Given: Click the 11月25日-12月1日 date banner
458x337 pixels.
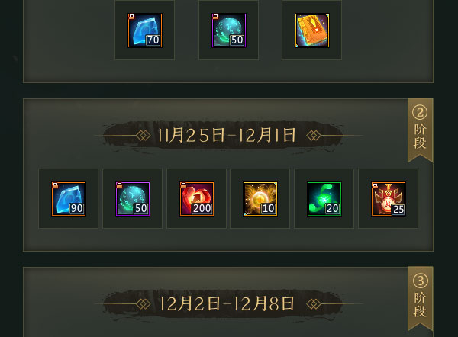Looking at the screenshot, I should click(227, 136).
